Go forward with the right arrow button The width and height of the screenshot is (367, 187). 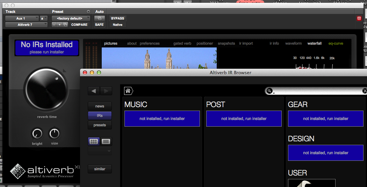pos(106,91)
